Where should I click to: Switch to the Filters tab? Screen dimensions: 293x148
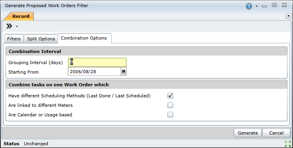coord(14,39)
